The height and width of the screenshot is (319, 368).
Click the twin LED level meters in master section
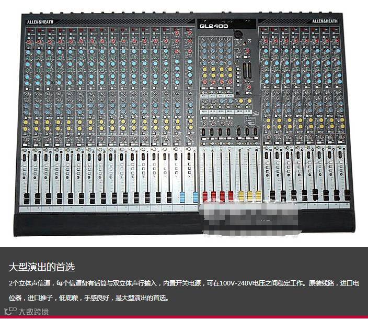coord(247,71)
